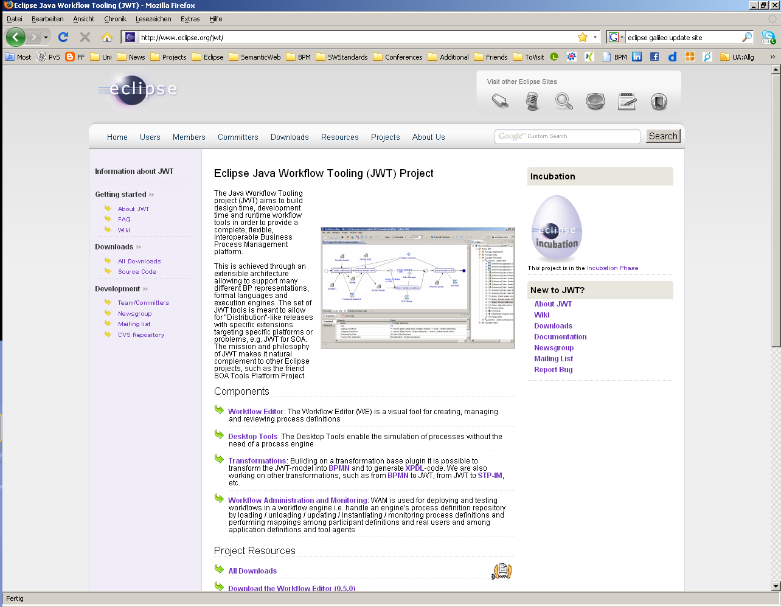
Task: Open the Lesezeichen menu
Action: pyautogui.click(x=153, y=19)
